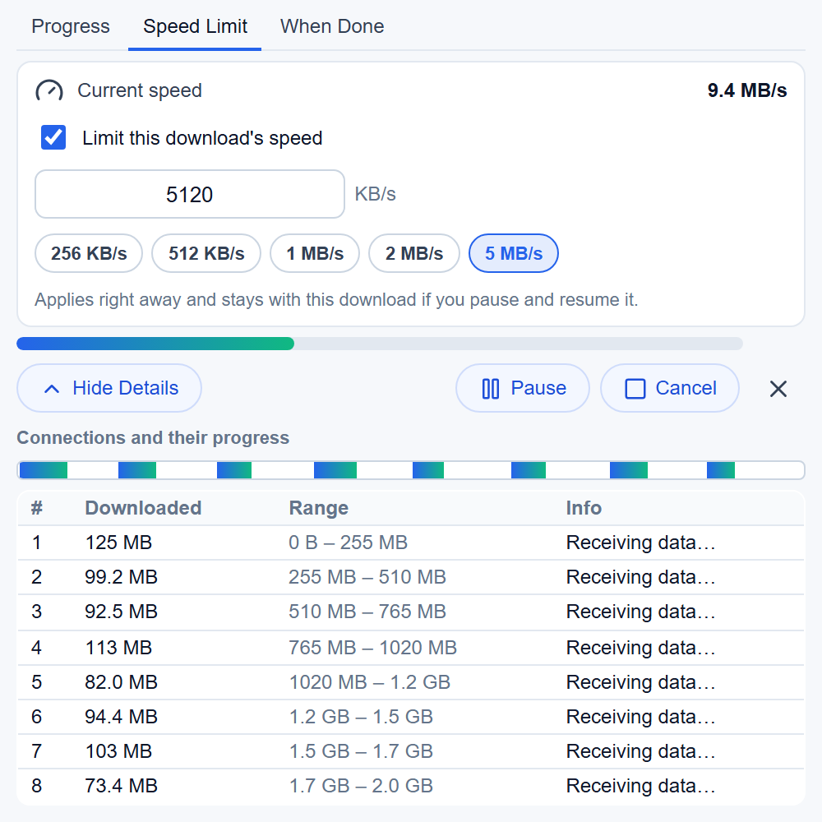Select connection row with 103 MB downloaded
Screen dimensions: 822x822
(x=411, y=751)
